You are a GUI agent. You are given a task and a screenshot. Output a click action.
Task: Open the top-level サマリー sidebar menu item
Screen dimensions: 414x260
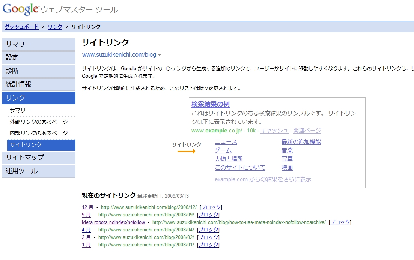(x=39, y=44)
